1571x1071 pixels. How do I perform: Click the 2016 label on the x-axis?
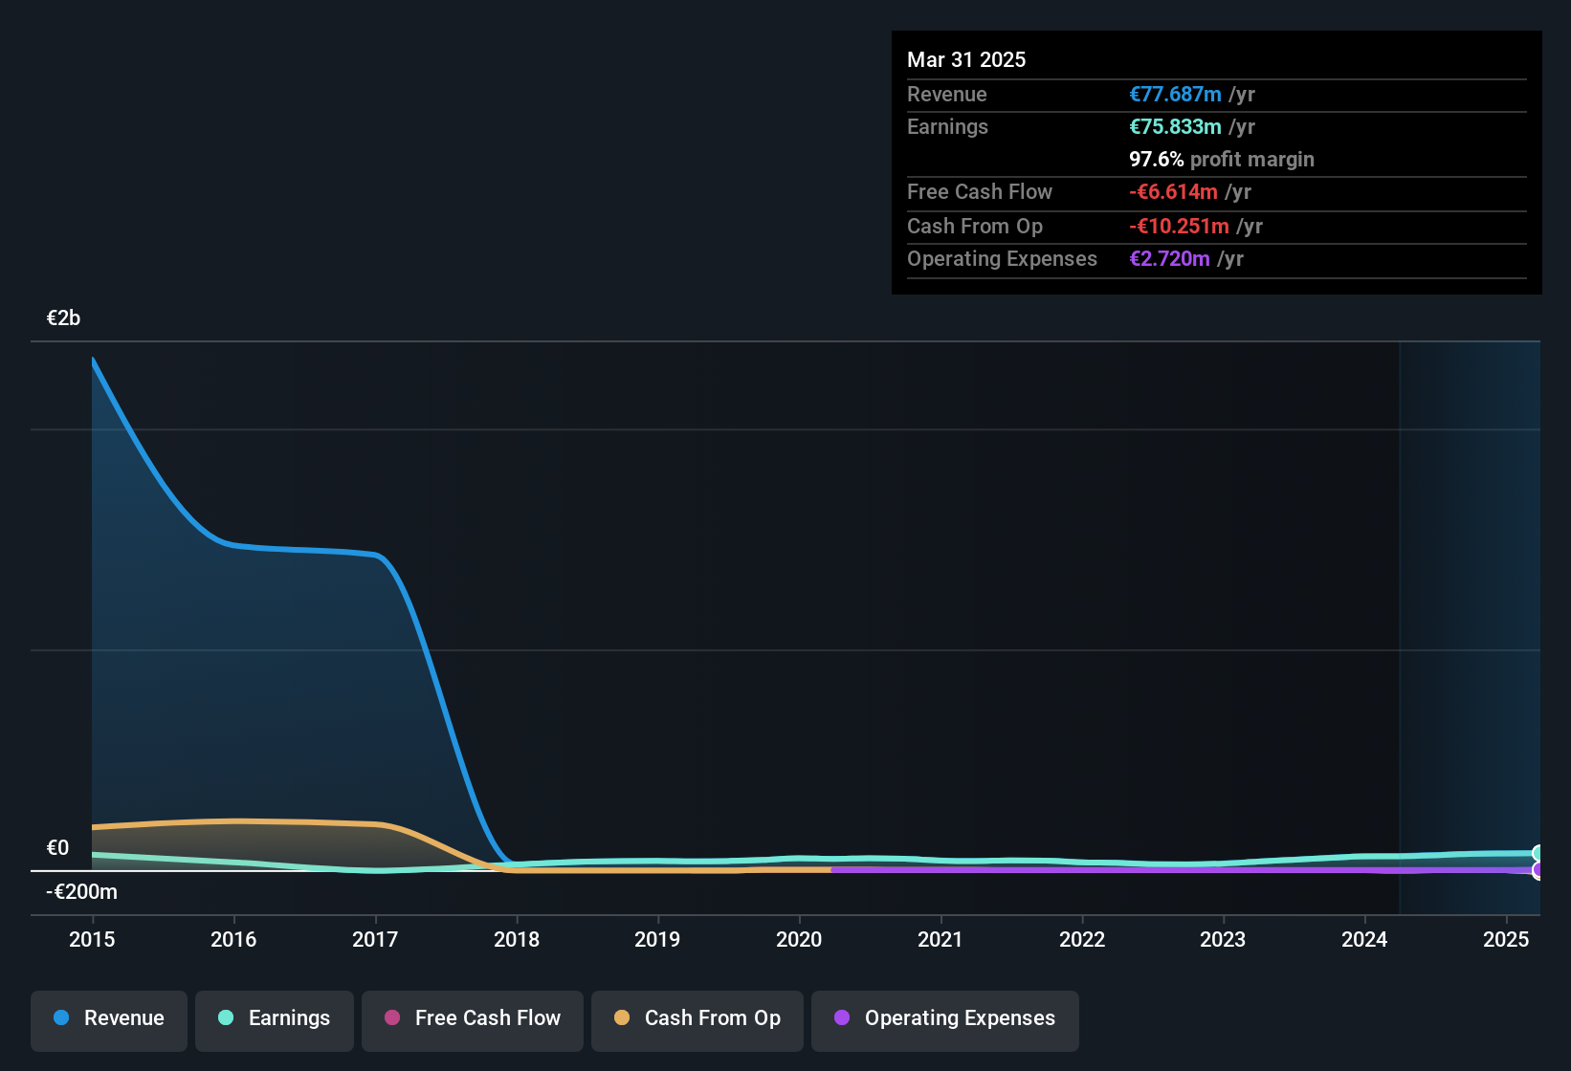233,939
